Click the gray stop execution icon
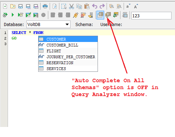This screenshot has height=137, width=175. 43,15
